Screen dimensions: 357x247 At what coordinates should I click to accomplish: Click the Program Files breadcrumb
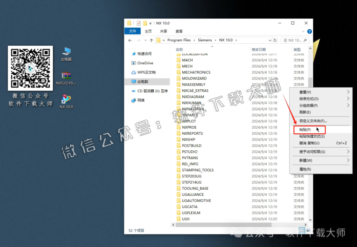[179, 40]
